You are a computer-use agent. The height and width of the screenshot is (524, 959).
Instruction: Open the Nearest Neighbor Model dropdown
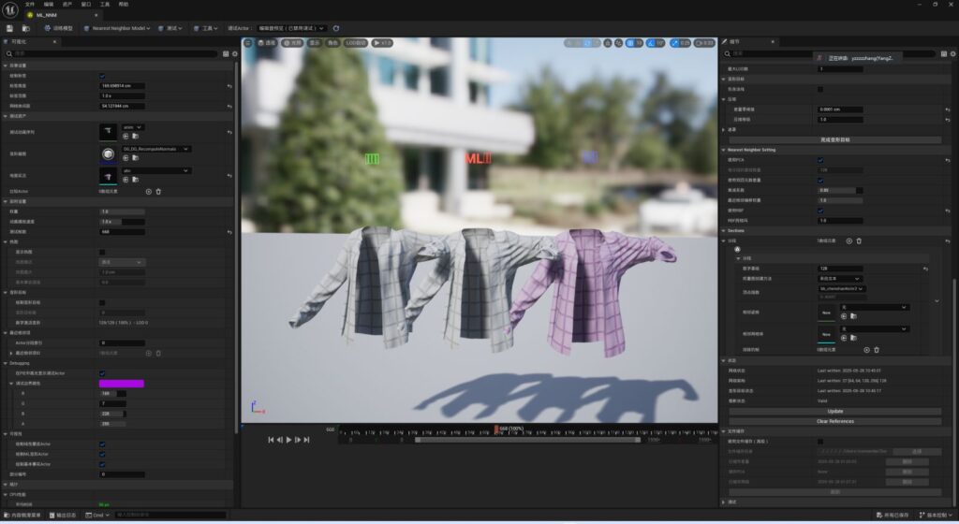point(117,28)
